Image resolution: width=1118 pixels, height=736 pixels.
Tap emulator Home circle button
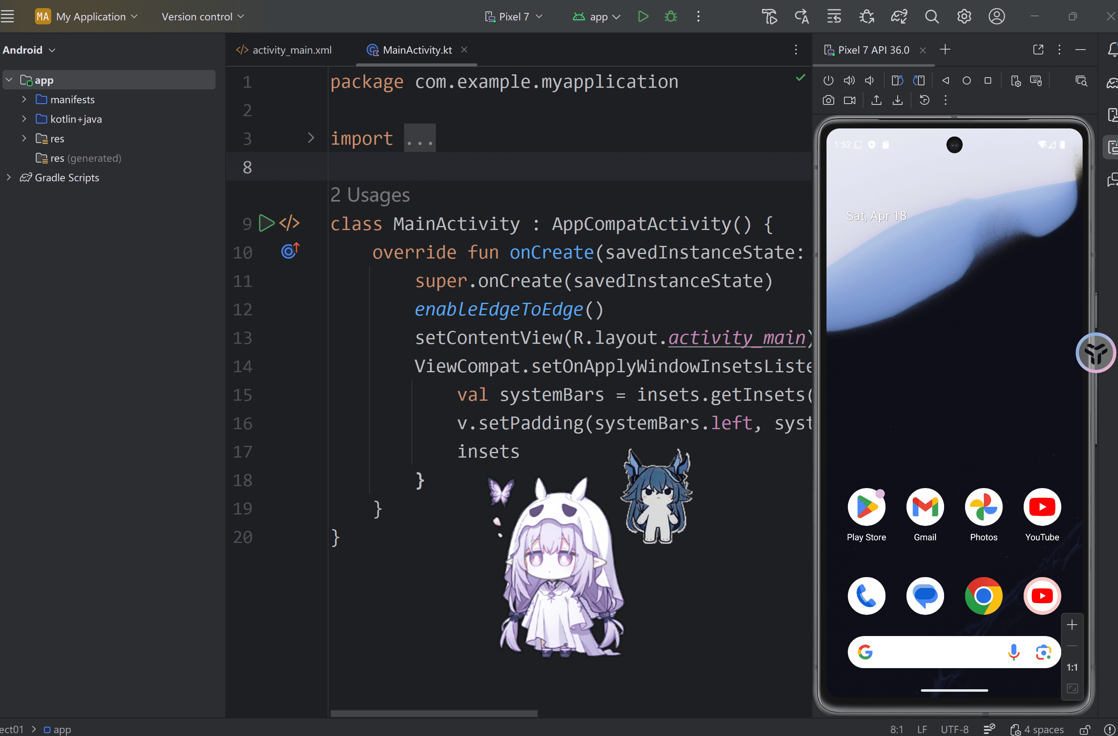click(x=966, y=81)
